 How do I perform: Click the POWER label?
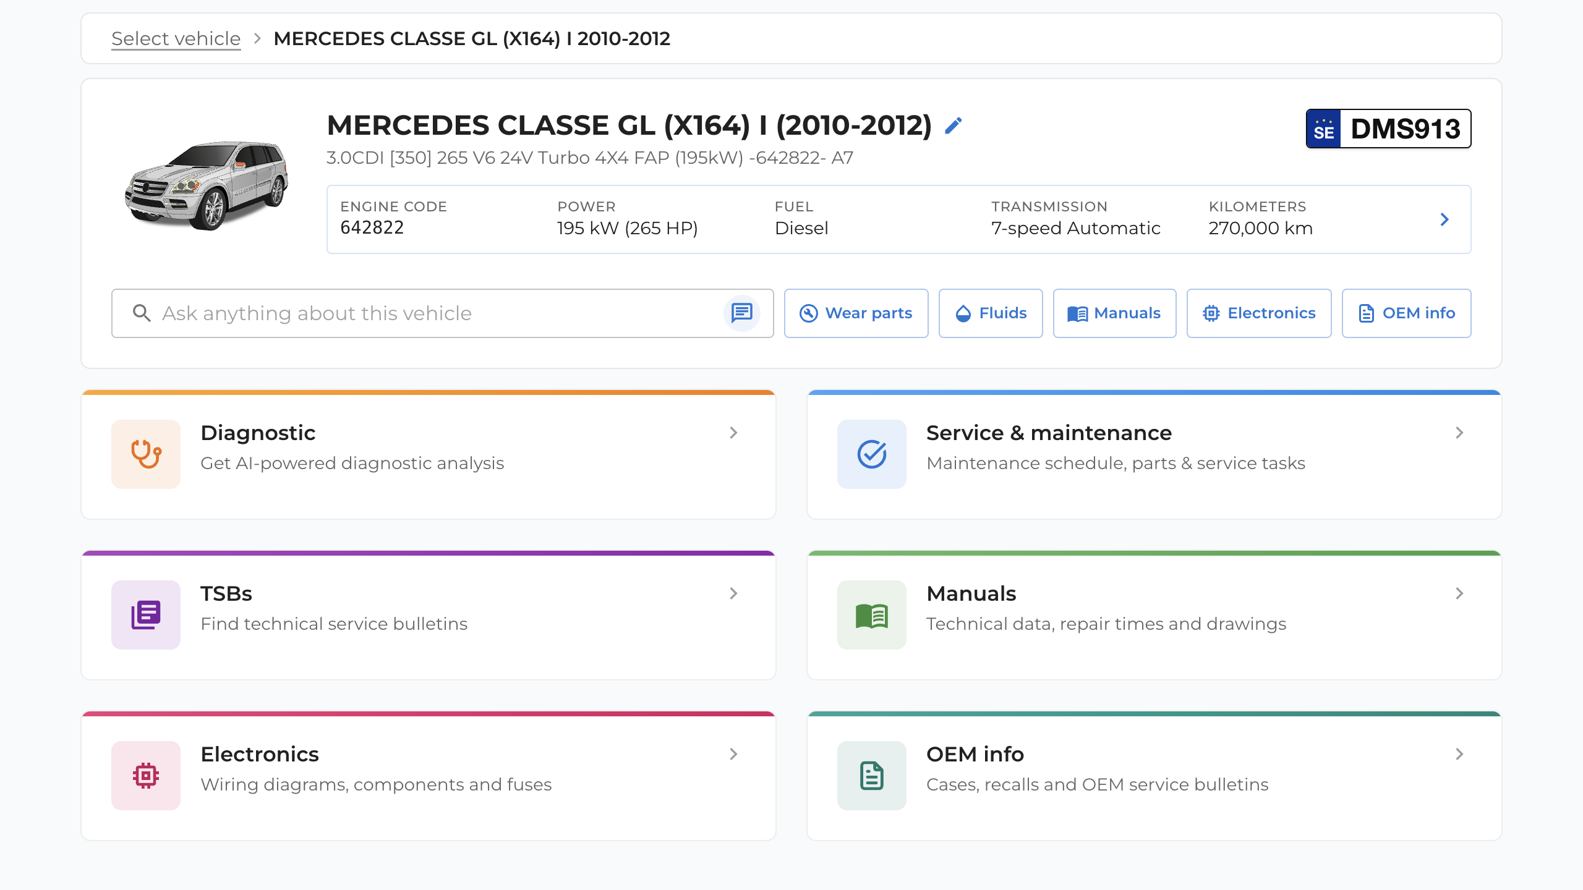pyautogui.click(x=586, y=206)
